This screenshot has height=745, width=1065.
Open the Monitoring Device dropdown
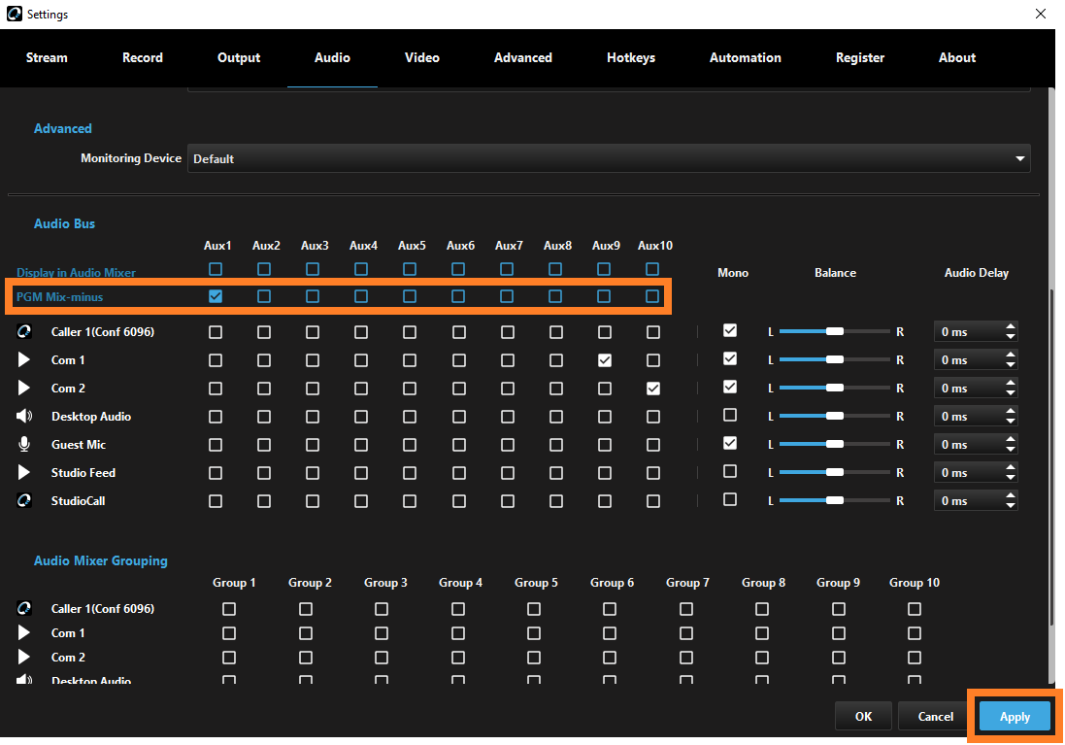pyautogui.click(x=1019, y=158)
